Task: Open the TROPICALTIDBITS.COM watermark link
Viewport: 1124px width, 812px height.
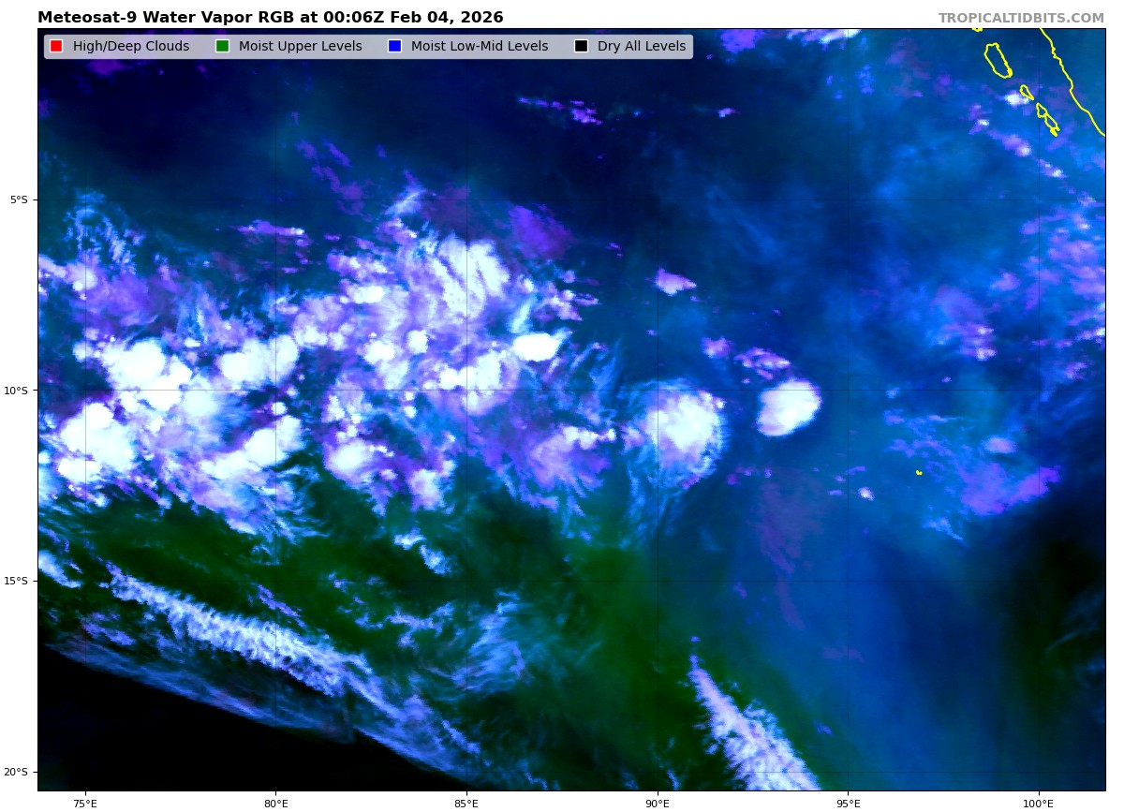Action: 1021,18
